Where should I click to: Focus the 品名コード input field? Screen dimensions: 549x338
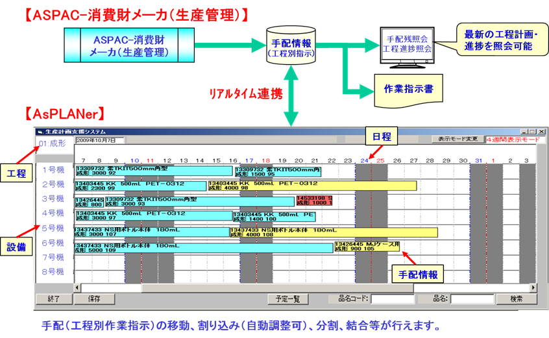click(x=393, y=299)
